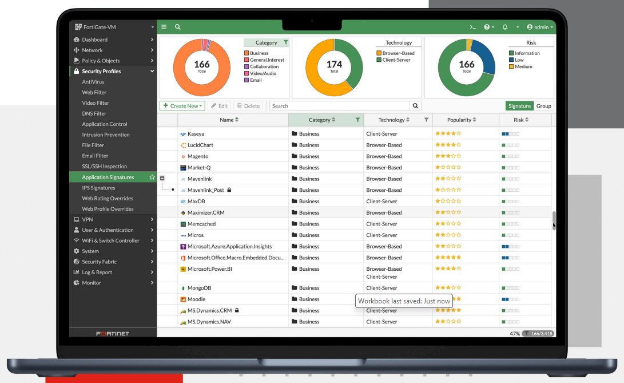
Task: Click the Category chart filter funnel icon
Action: click(x=286, y=42)
